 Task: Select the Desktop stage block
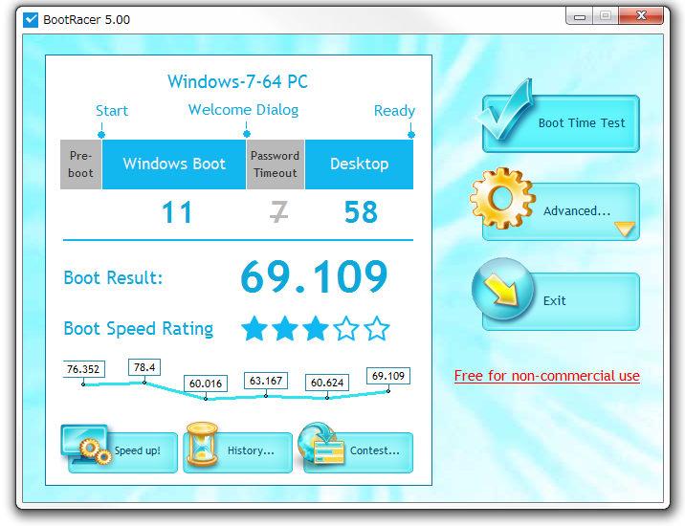point(359,164)
